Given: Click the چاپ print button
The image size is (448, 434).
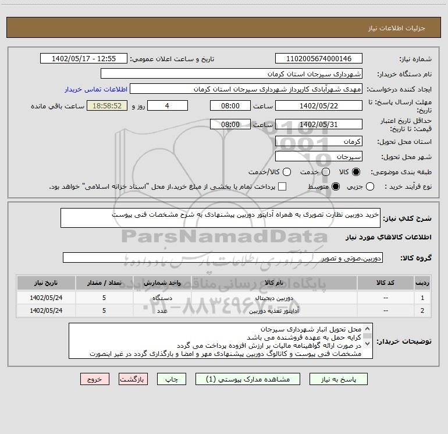Looking at the screenshot, I should [x=172, y=379].
